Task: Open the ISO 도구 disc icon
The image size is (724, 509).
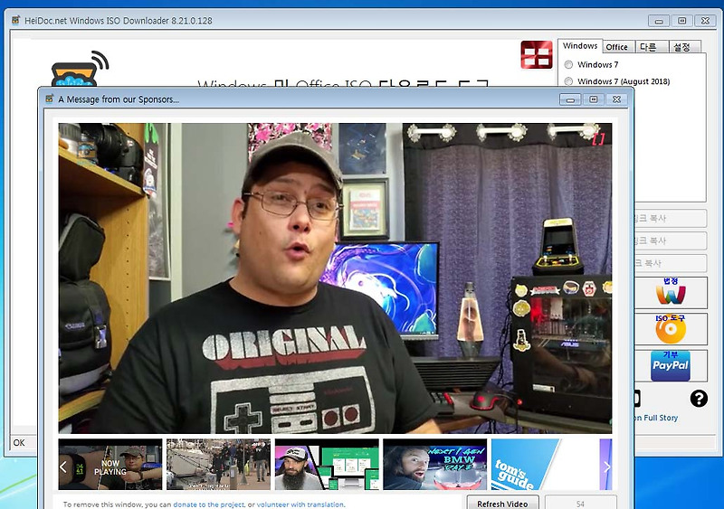Action: [671, 329]
